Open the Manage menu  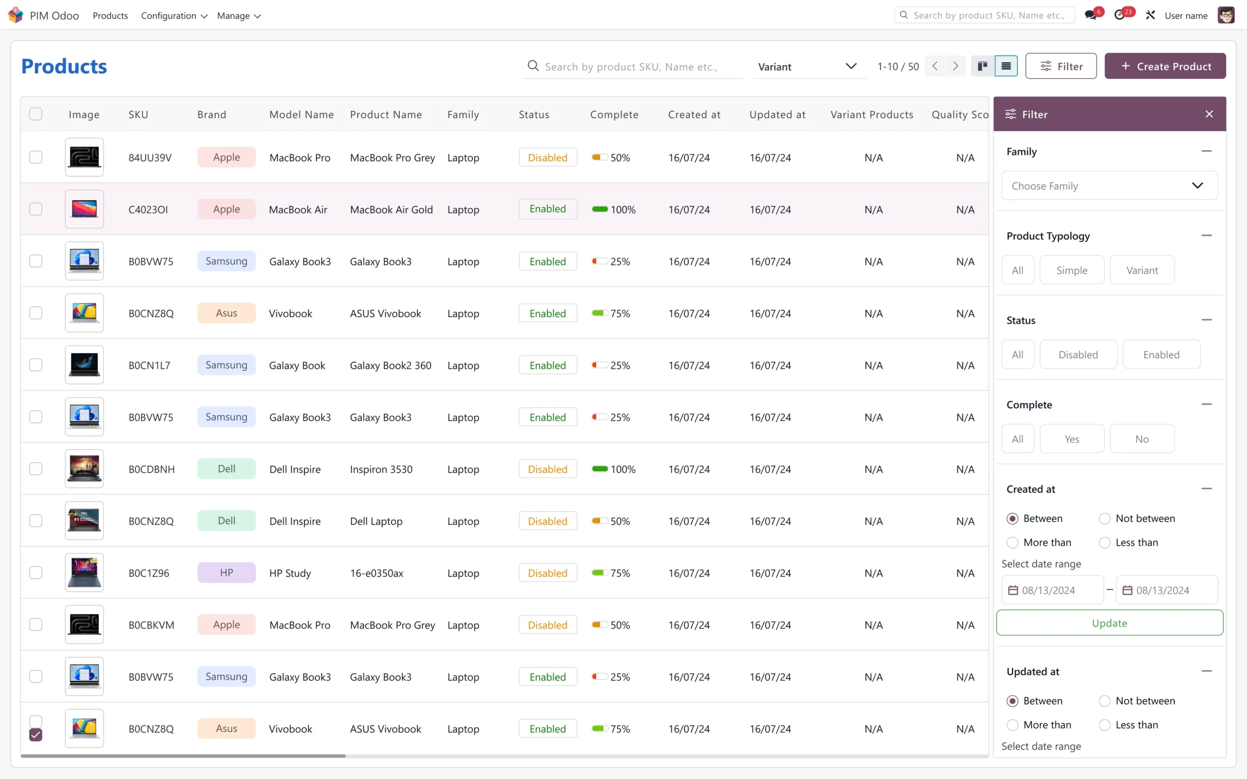pyautogui.click(x=239, y=16)
